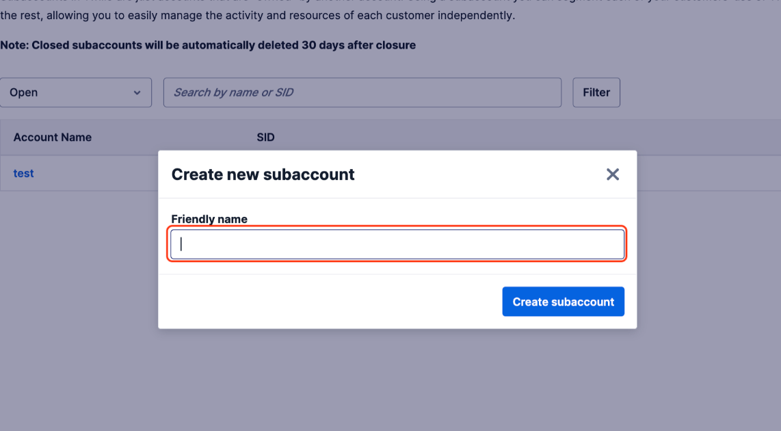Click the text cursor inside Friendly name
This screenshot has width=781, height=431.
(x=181, y=244)
